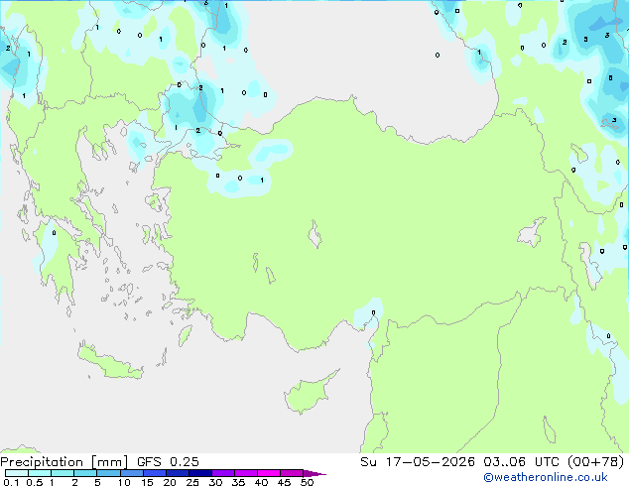Image resolution: width=629 pixels, height=486 pixels.
Task: Click the '0.1' legend scale value
Action: [x=11, y=482]
